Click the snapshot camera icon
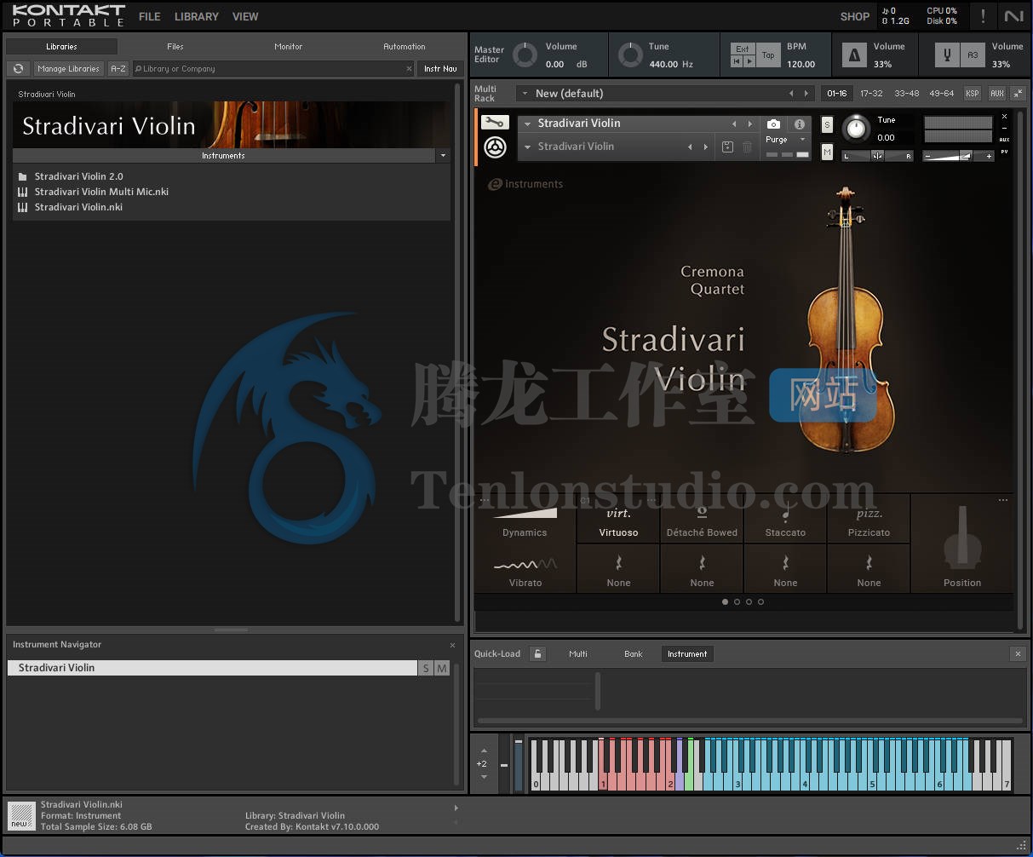Image resolution: width=1033 pixels, height=857 pixels. click(x=773, y=123)
